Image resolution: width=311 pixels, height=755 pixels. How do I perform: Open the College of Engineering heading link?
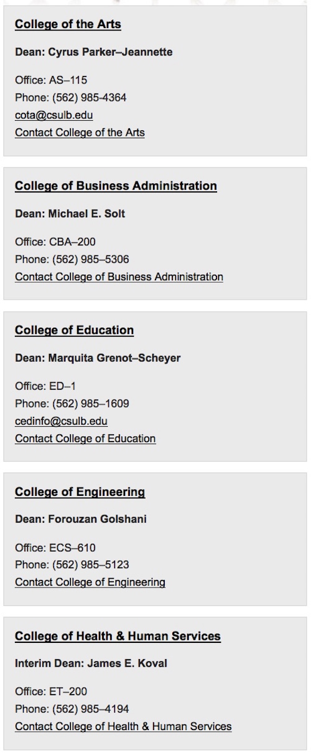pyautogui.click(x=80, y=492)
